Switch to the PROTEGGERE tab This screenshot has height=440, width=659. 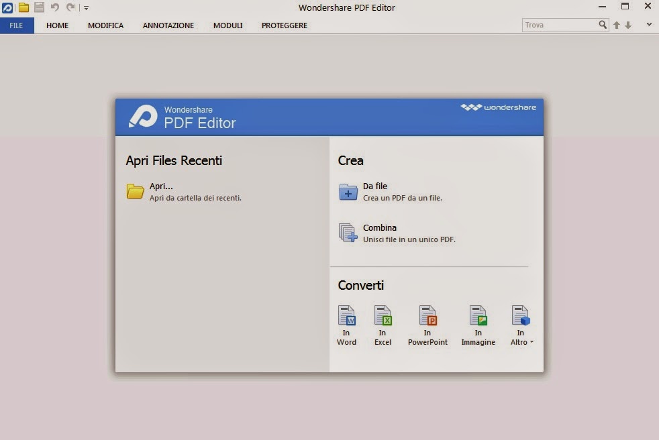tap(285, 25)
